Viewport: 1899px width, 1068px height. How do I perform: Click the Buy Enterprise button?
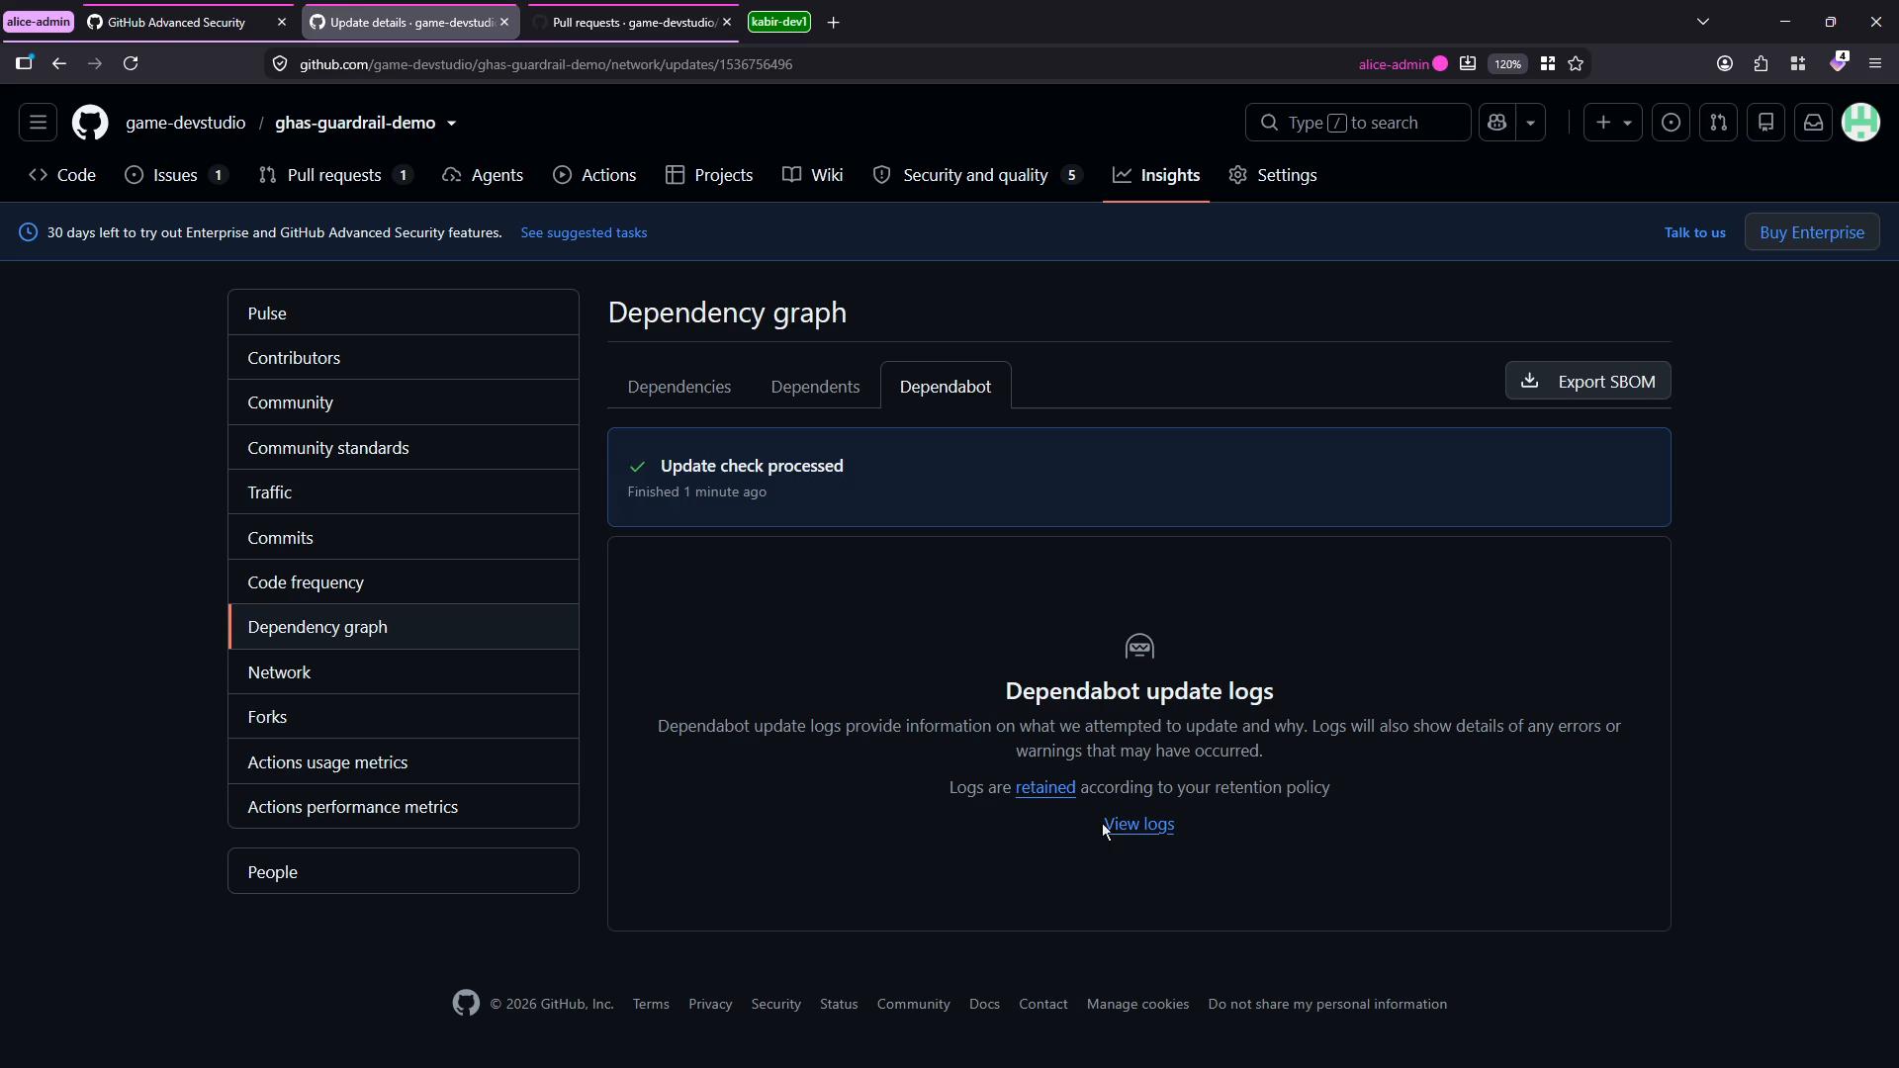click(x=1812, y=232)
